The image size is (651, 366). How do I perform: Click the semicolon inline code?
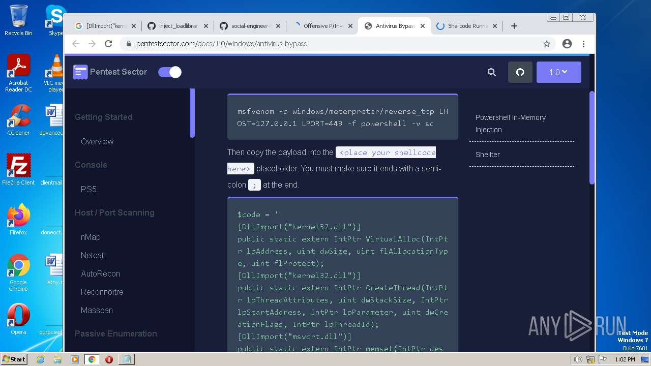(x=254, y=185)
